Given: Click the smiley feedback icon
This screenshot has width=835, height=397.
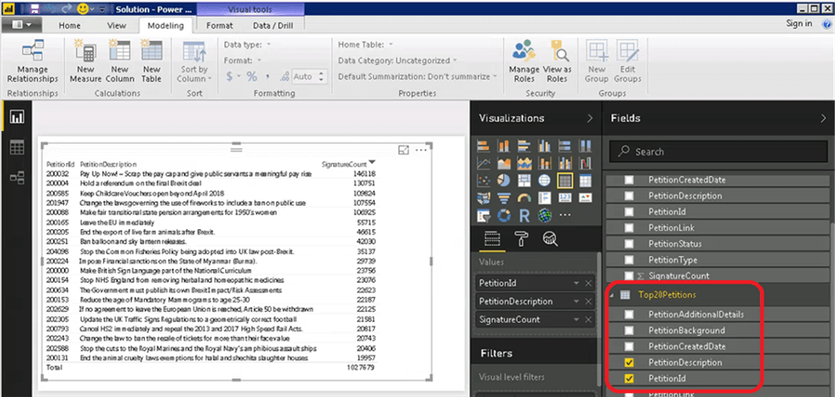Looking at the screenshot, I should (83, 9).
